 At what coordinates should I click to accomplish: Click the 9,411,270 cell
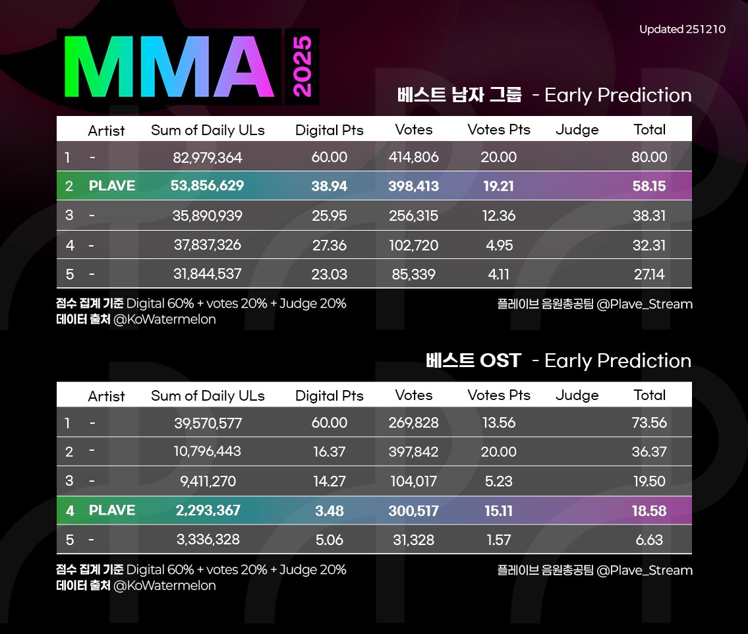pos(208,481)
